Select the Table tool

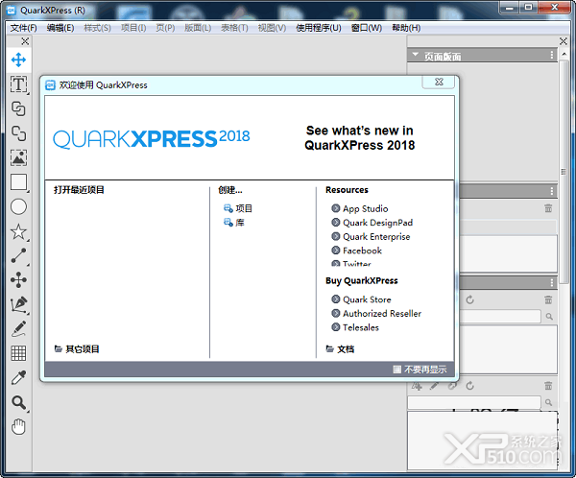(18, 353)
